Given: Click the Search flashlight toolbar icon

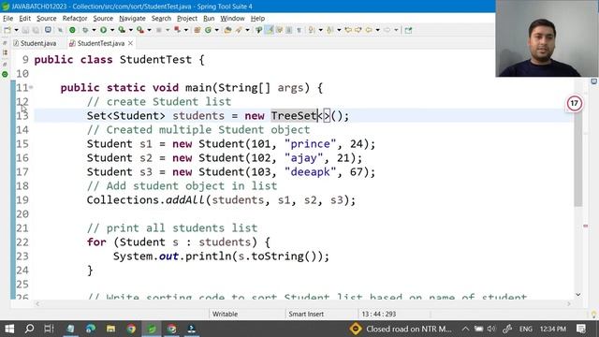Looking at the screenshot, I should point(239,30).
